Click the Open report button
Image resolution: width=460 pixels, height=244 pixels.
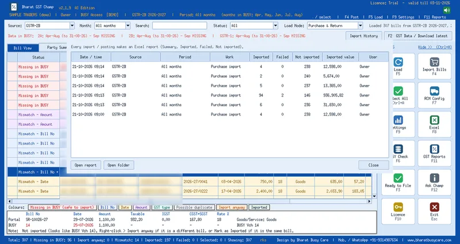pyautogui.click(x=86, y=165)
